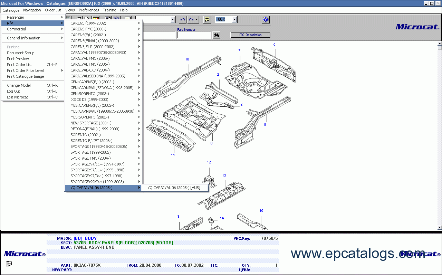Image resolution: width=442 pixels, height=275 pixels.
Task: Open the Help menu
Action: 124,10
